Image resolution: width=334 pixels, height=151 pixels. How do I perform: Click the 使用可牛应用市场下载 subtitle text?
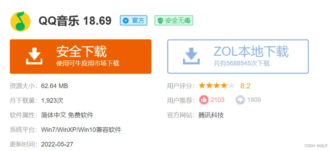[x=88, y=64]
